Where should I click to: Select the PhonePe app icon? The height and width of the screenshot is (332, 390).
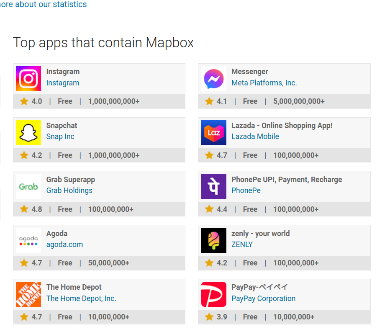tap(213, 187)
